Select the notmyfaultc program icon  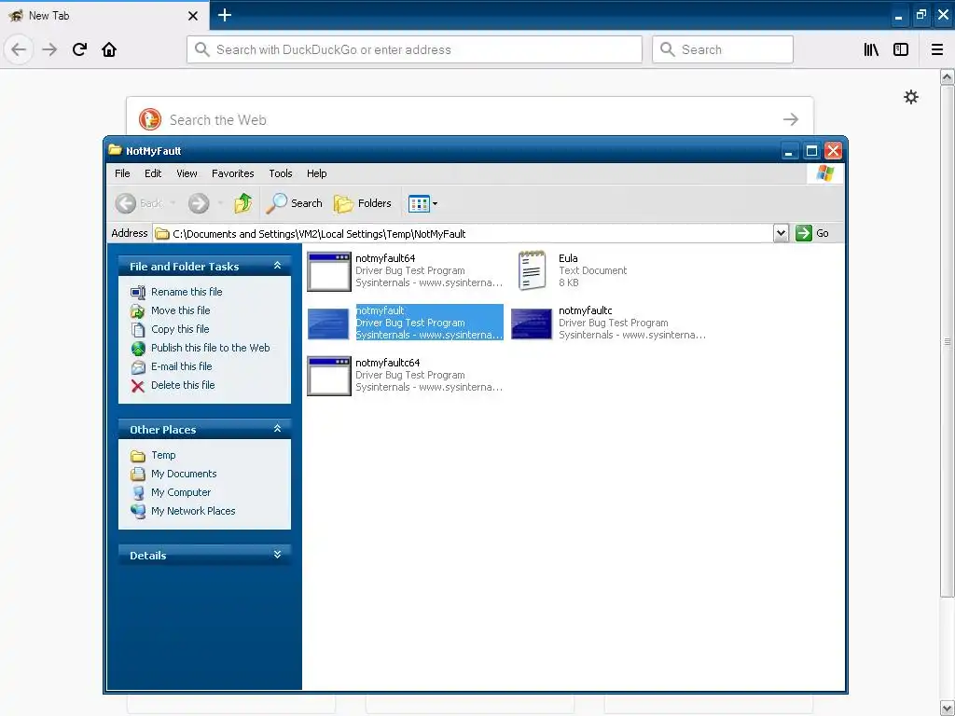pyautogui.click(x=532, y=324)
